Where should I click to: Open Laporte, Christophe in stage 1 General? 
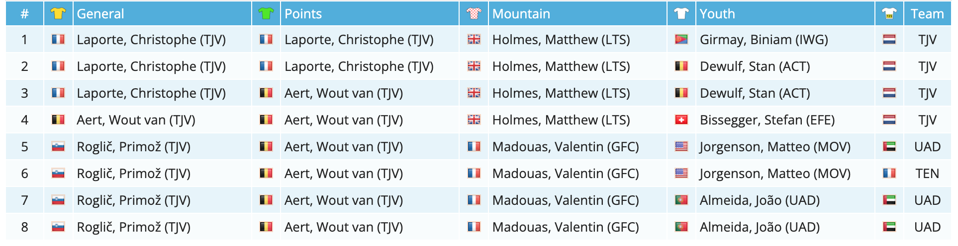(x=151, y=40)
